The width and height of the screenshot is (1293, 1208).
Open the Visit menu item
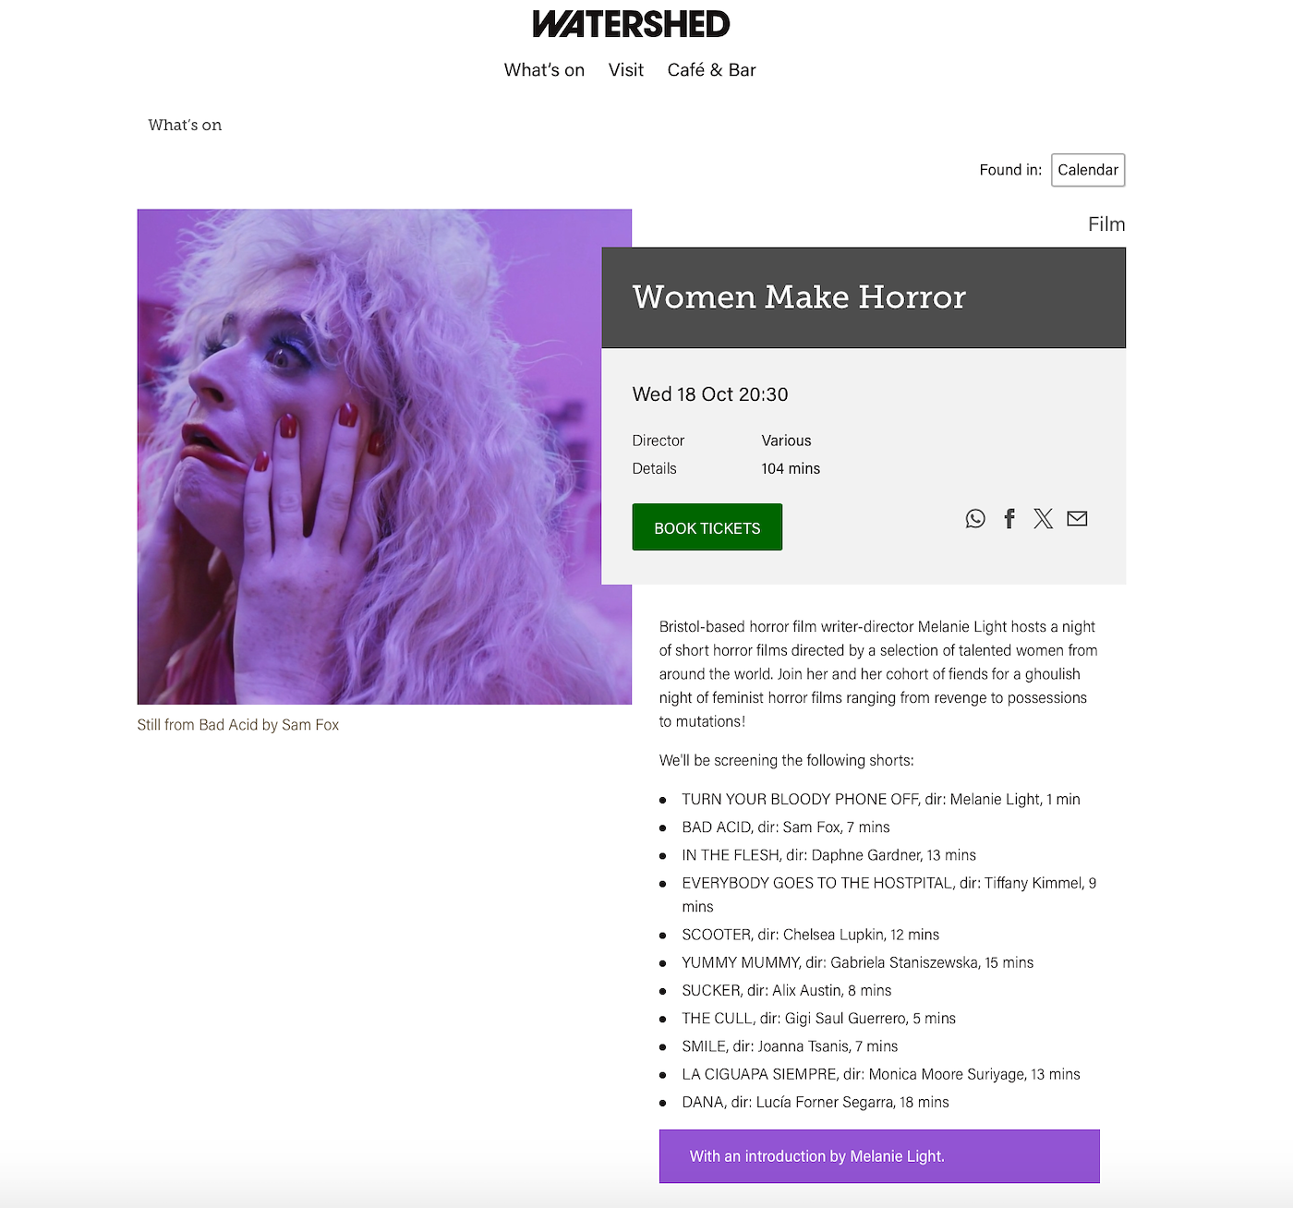click(x=625, y=70)
